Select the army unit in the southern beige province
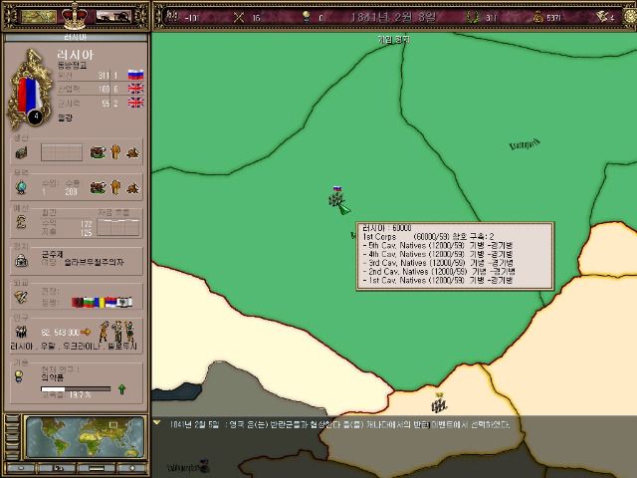This screenshot has width=637, height=478. click(x=439, y=403)
